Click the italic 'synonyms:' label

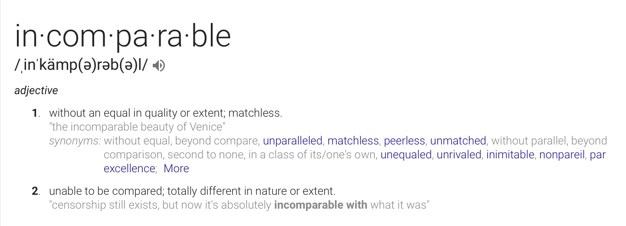tap(75, 141)
